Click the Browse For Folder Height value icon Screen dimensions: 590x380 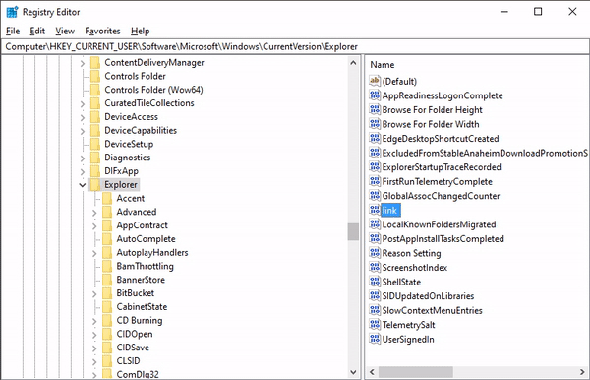click(375, 109)
